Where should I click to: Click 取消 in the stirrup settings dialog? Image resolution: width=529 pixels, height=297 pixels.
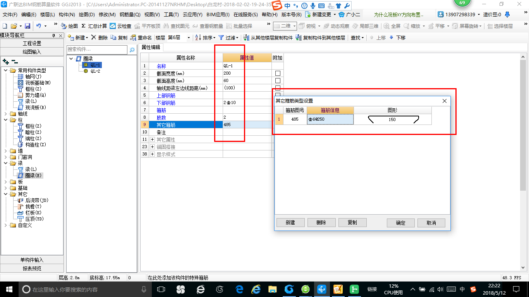[x=431, y=223]
